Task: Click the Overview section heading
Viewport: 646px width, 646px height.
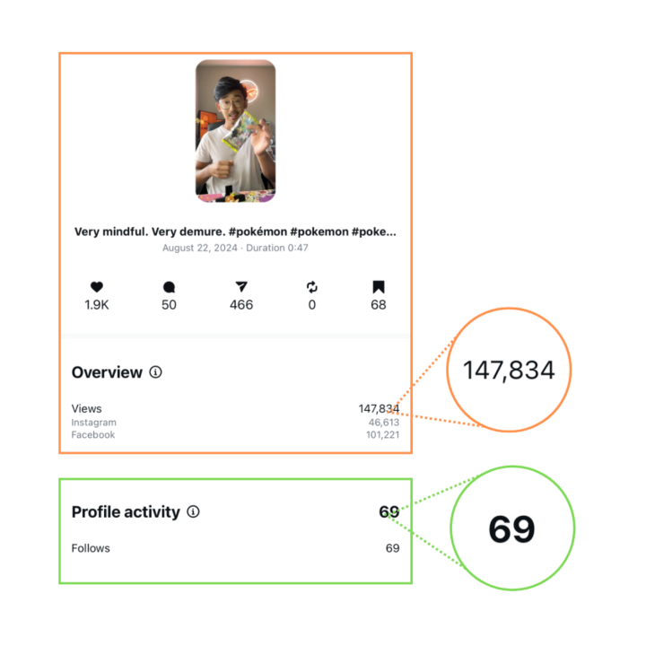Action: (107, 372)
